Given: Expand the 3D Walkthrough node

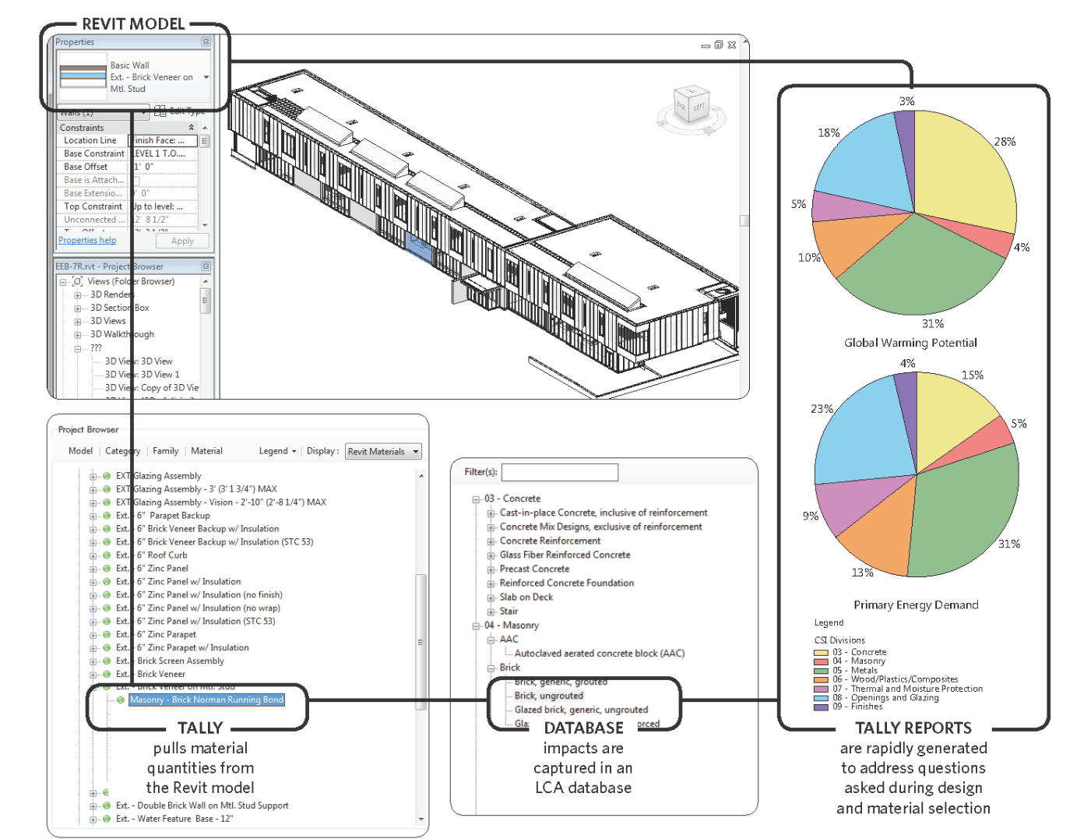Looking at the screenshot, I should pos(77,335).
